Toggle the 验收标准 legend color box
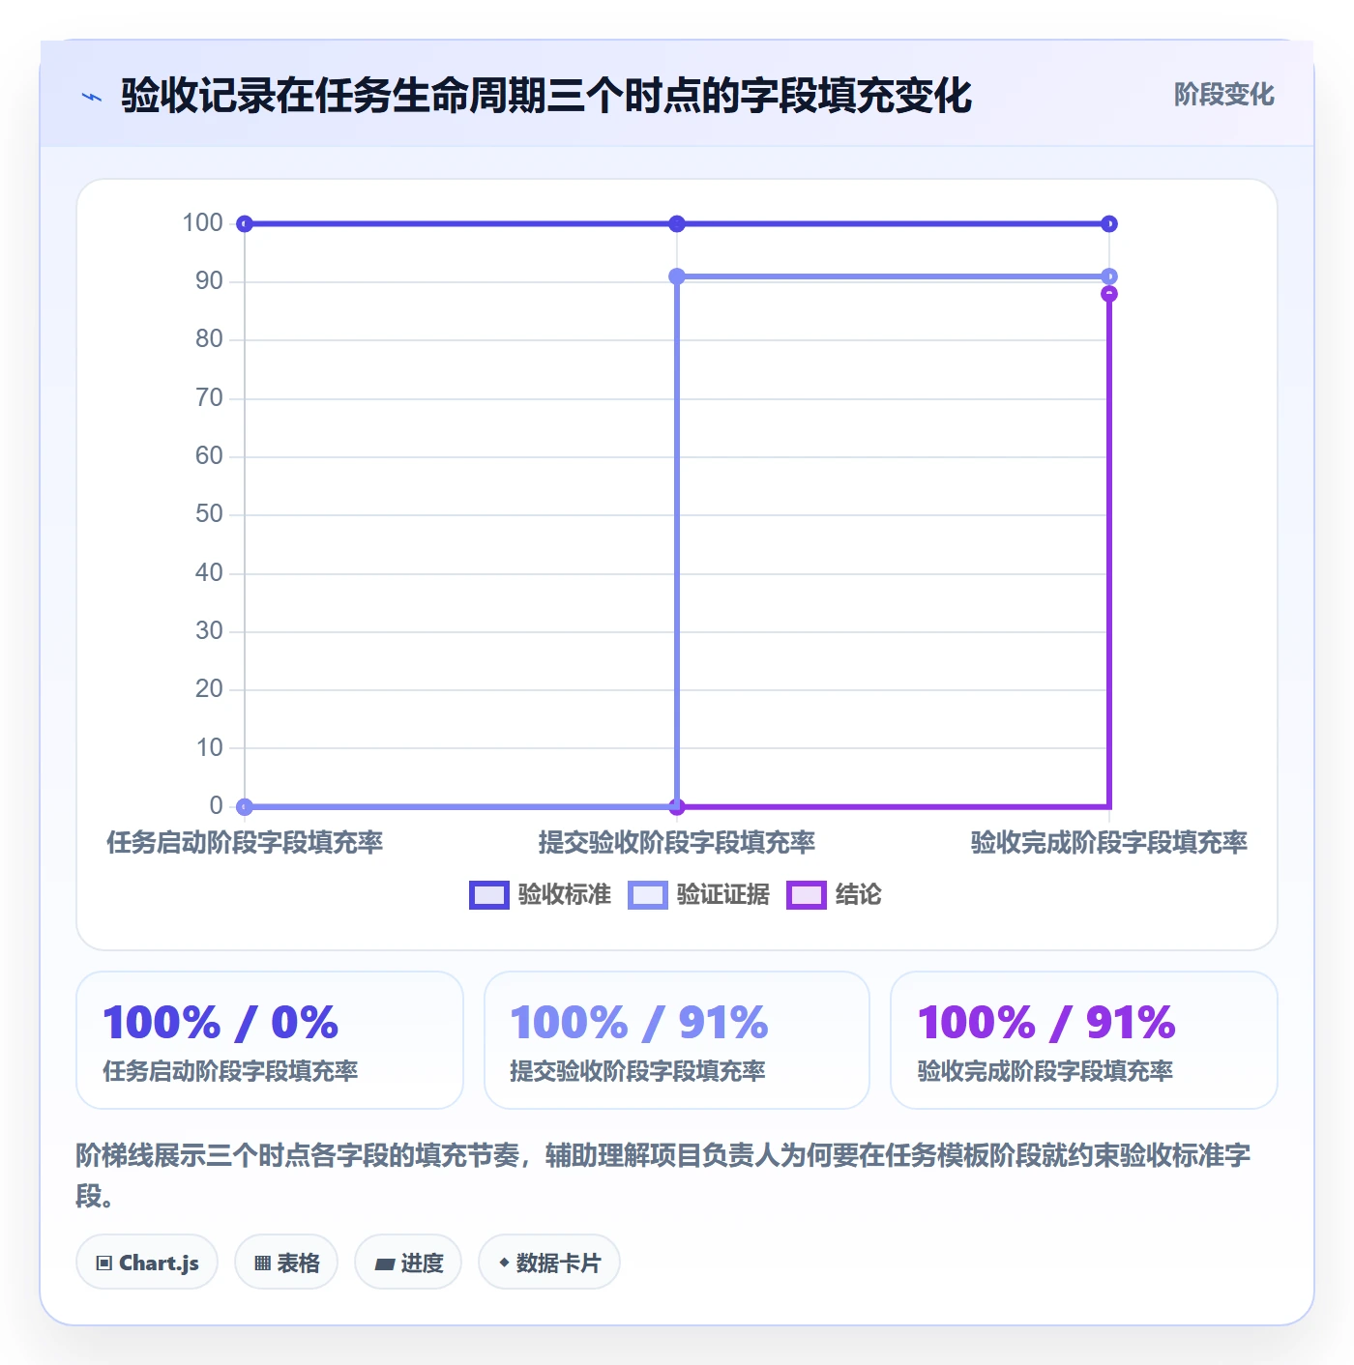 coord(488,895)
